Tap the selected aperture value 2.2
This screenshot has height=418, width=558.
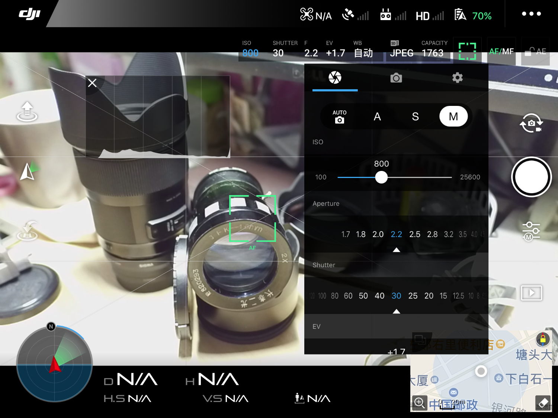pos(397,234)
